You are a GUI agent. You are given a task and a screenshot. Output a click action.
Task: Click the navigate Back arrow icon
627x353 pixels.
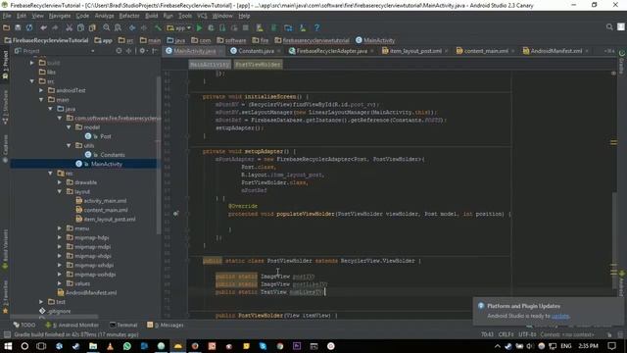pos(132,27)
